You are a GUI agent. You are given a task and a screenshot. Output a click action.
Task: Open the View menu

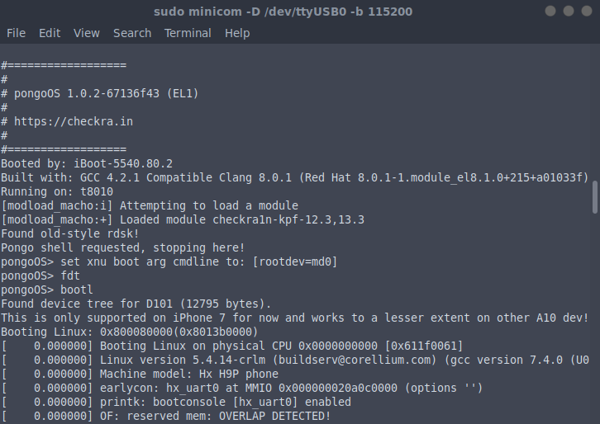(x=87, y=33)
